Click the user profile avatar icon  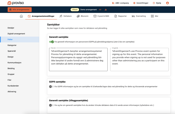(x=167, y=3)
